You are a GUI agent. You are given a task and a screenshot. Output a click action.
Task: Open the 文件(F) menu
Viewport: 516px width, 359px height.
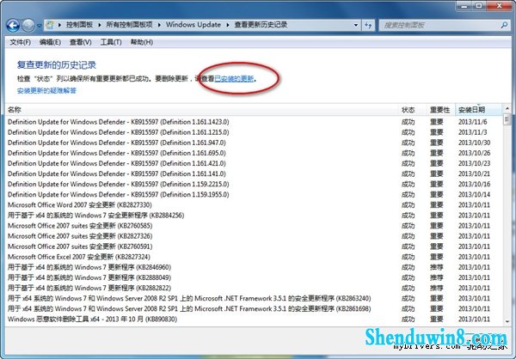coord(20,42)
